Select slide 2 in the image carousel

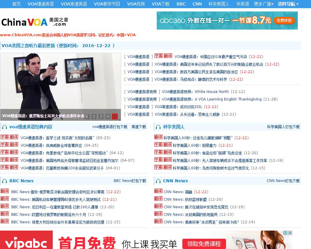(x=94, y=116)
